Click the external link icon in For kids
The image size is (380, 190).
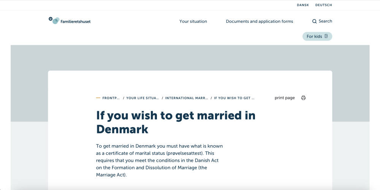326,36
